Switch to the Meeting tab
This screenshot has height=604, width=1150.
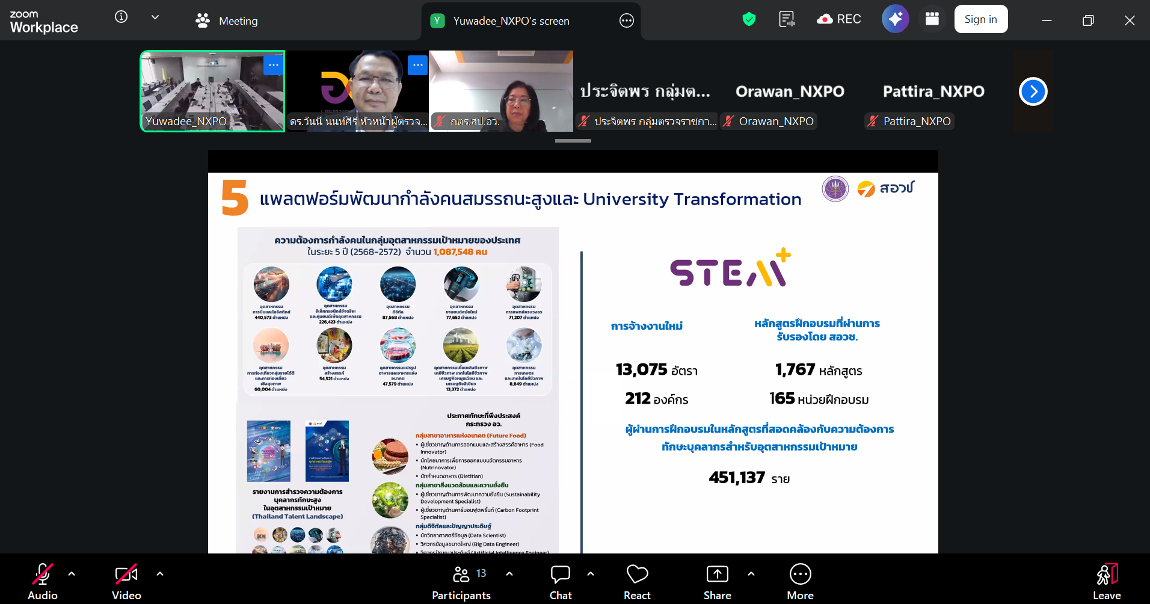226,20
